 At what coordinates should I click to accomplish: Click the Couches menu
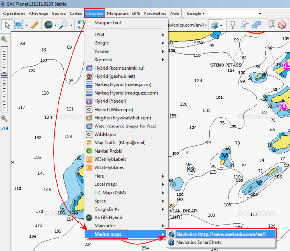point(95,14)
